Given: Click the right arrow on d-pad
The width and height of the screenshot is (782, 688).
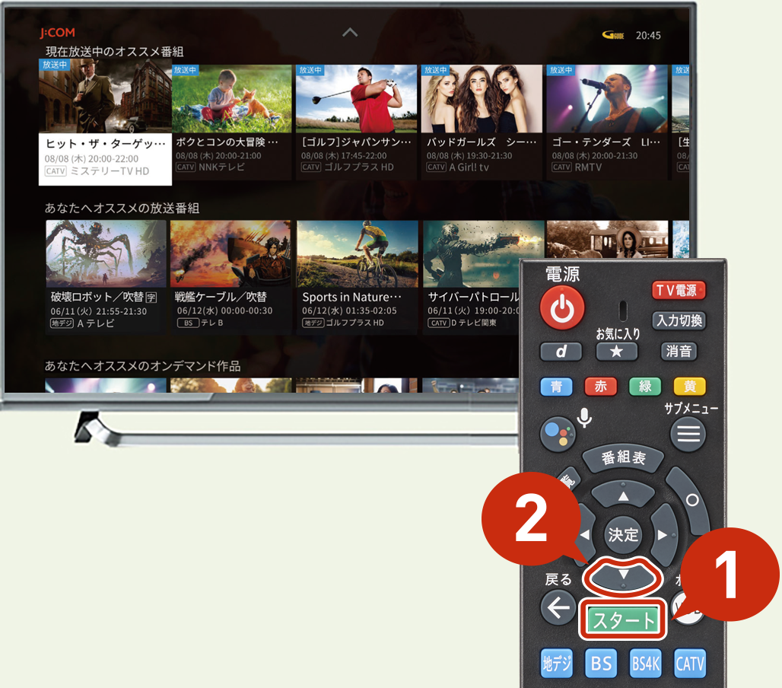Looking at the screenshot, I should pos(663,535).
